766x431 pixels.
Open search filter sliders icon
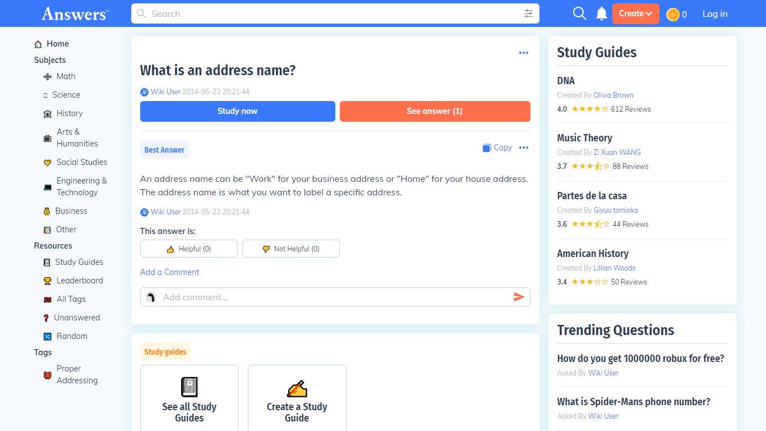pyautogui.click(x=528, y=13)
